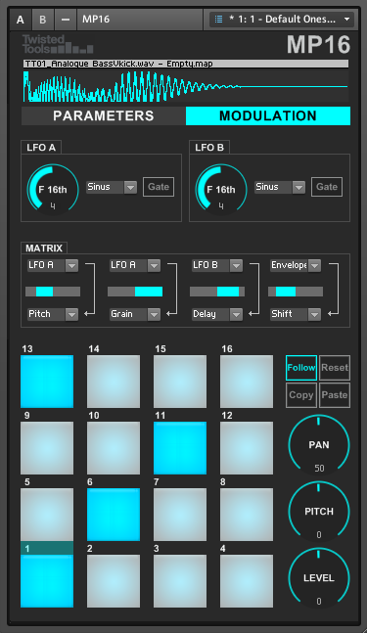Trigger pad 1
The height and width of the screenshot is (633, 367).
(47, 581)
